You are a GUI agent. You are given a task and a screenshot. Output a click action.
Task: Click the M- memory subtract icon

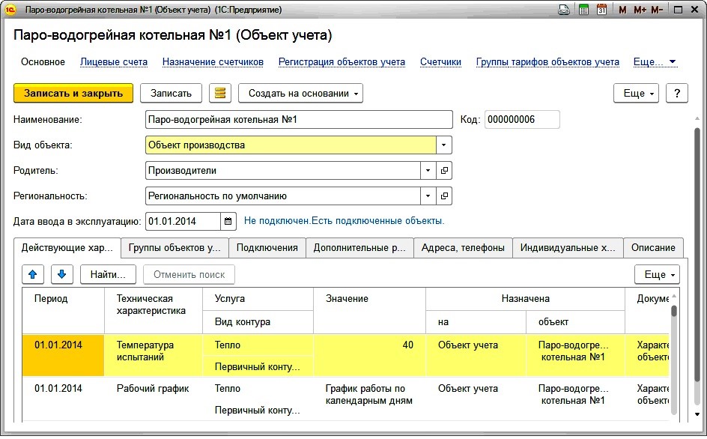tap(657, 10)
